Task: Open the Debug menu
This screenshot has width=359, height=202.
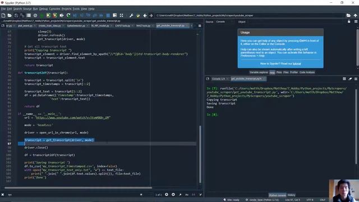Action: (x=43, y=9)
